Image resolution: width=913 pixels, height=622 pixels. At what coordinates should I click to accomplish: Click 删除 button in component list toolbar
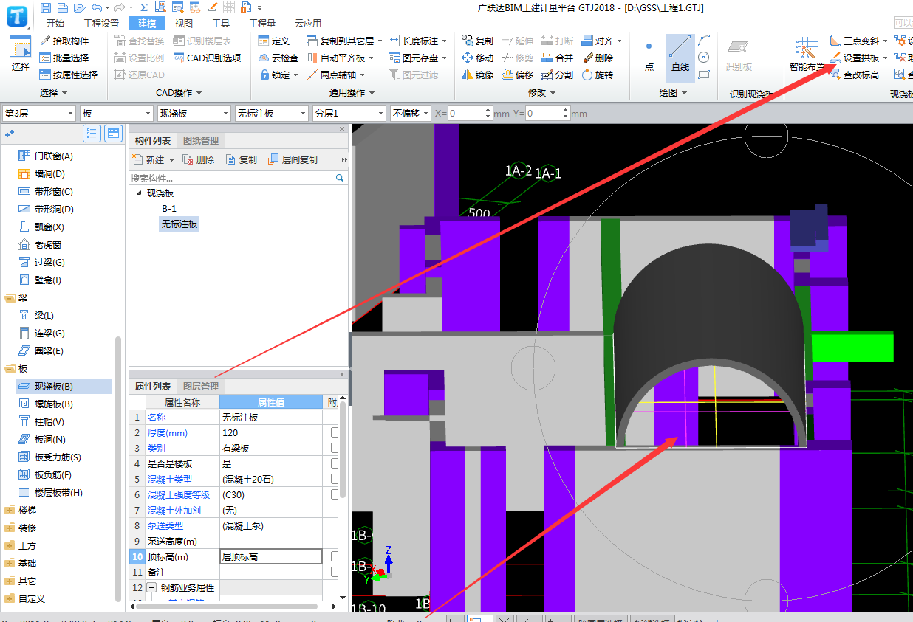point(199,160)
